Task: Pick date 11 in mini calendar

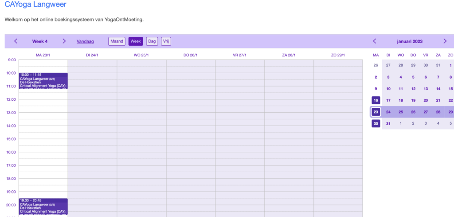Action: pyautogui.click(x=401, y=89)
